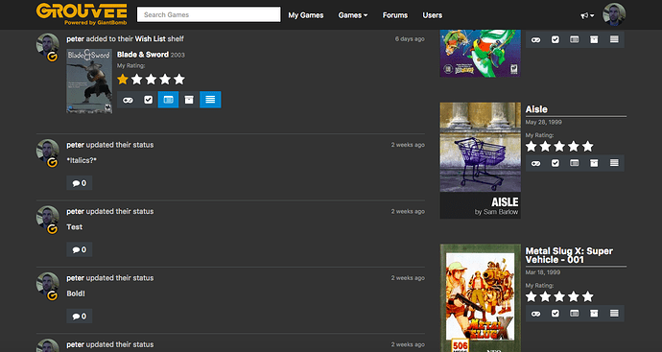The image size is (662, 352).
Task: Click 'peter' in the 'Bold!' status entry
Action: (75, 278)
